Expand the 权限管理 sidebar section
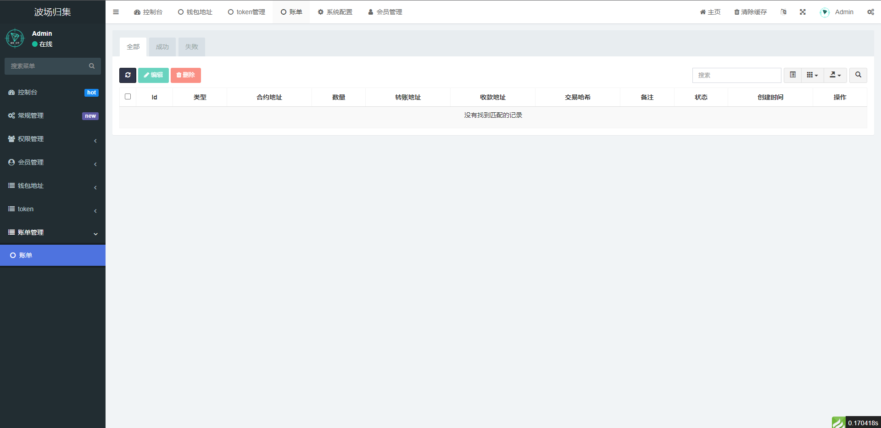This screenshot has width=881, height=428. coord(53,139)
